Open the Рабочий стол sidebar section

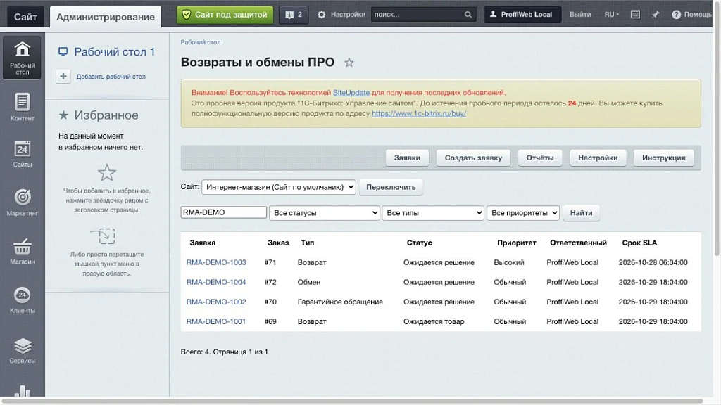point(22,58)
